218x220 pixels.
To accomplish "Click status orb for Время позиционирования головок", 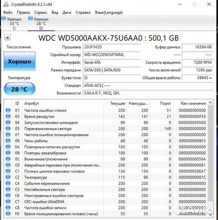I will [8, 214].
